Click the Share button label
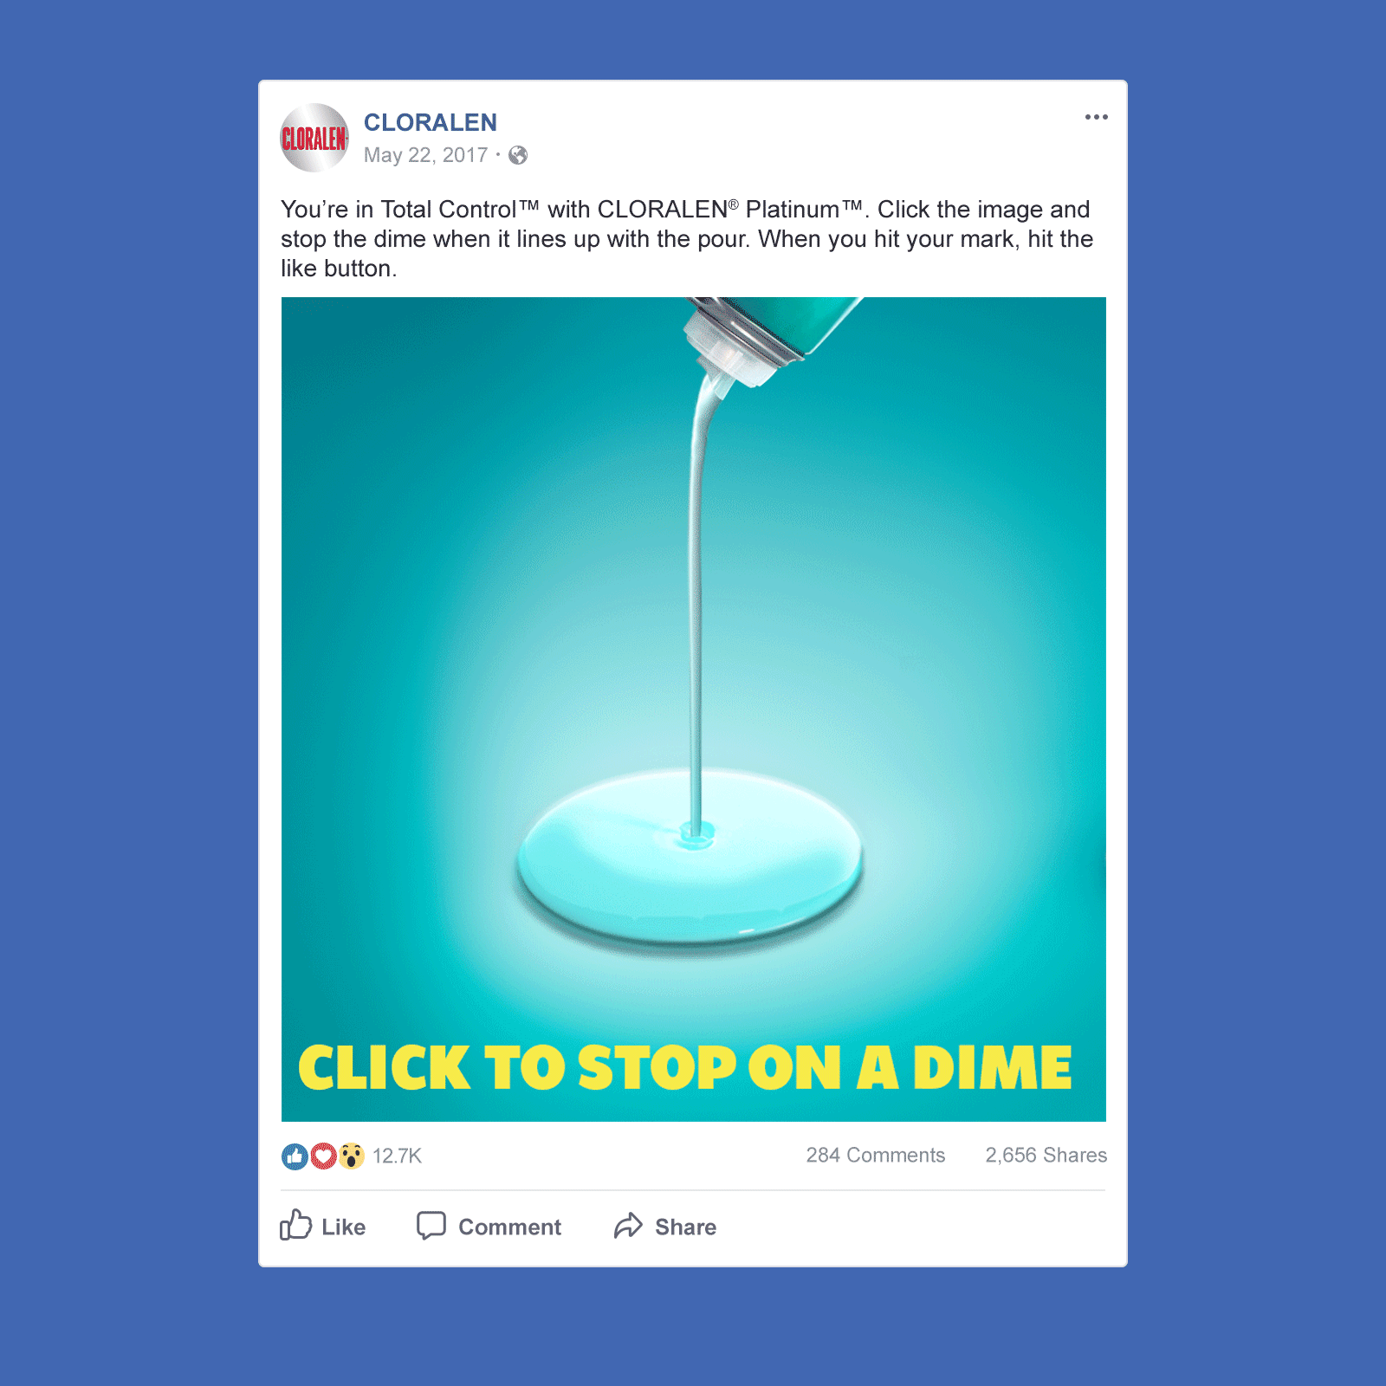1386x1386 pixels. (685, 1227)
